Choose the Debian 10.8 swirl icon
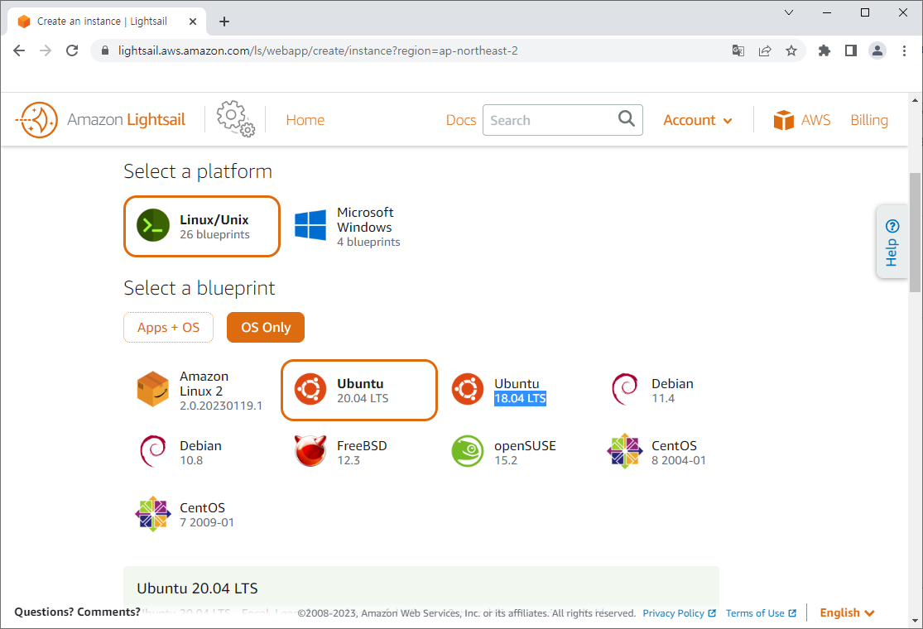 [x=153, y=451]
